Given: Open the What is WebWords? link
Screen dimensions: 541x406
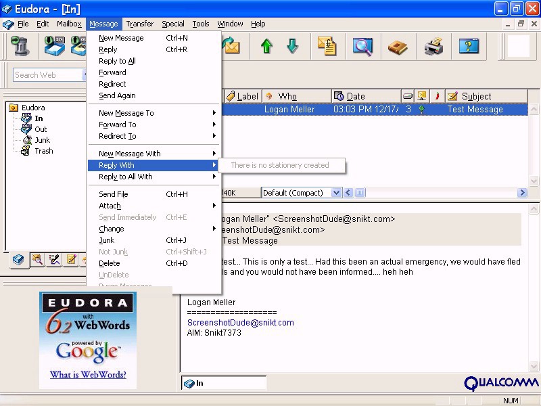Looking at the screenshot, I should click(88, 375).
